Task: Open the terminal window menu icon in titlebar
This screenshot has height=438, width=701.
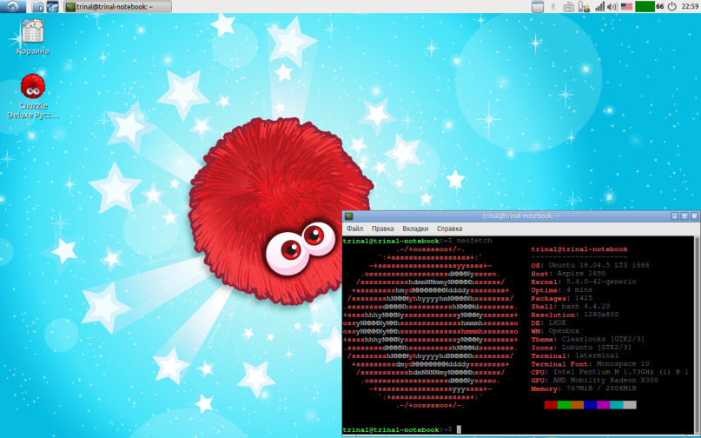Action: coord(348,216)
